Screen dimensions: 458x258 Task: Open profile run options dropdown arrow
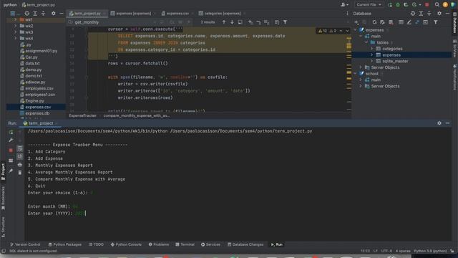pos(420,5)
